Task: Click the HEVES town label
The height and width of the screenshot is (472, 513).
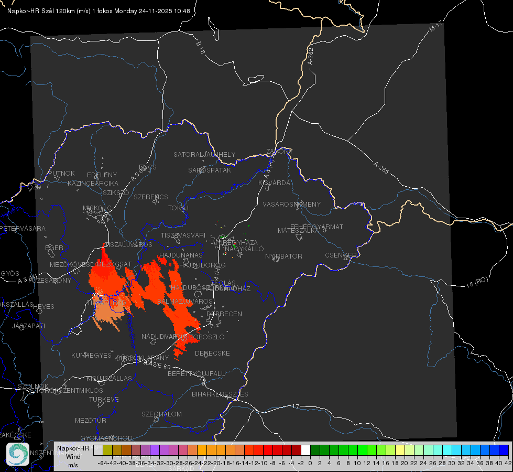Action: (44, 307)
